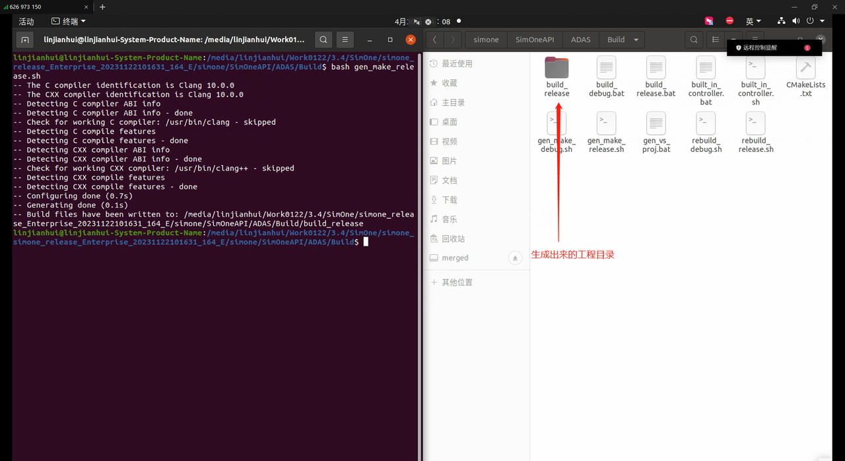845x461 pixels.
Task: Click 活动 in the top bar
Action: (26, 21)
